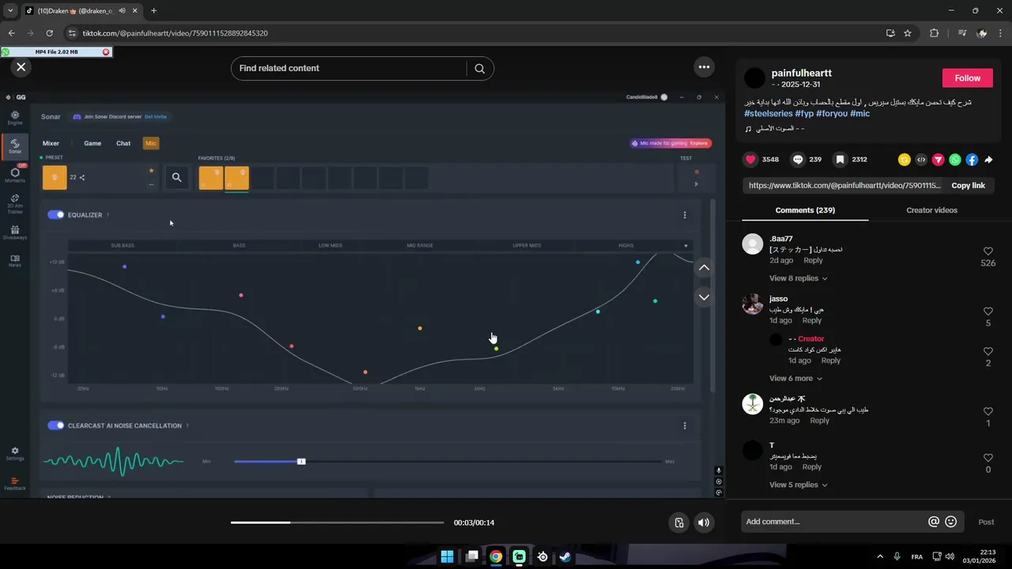Open the #foryou hashtag link
1012x569 pixels.
click(832, 114)
